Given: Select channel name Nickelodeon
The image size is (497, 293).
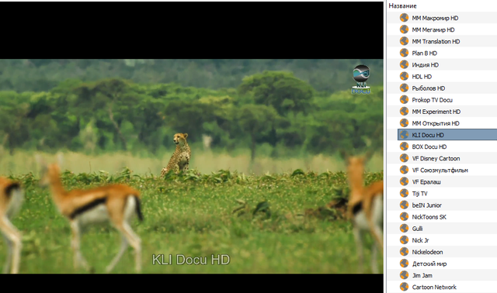Looking at the screenshot, I should pyautogui.click(x=428, y=252).
